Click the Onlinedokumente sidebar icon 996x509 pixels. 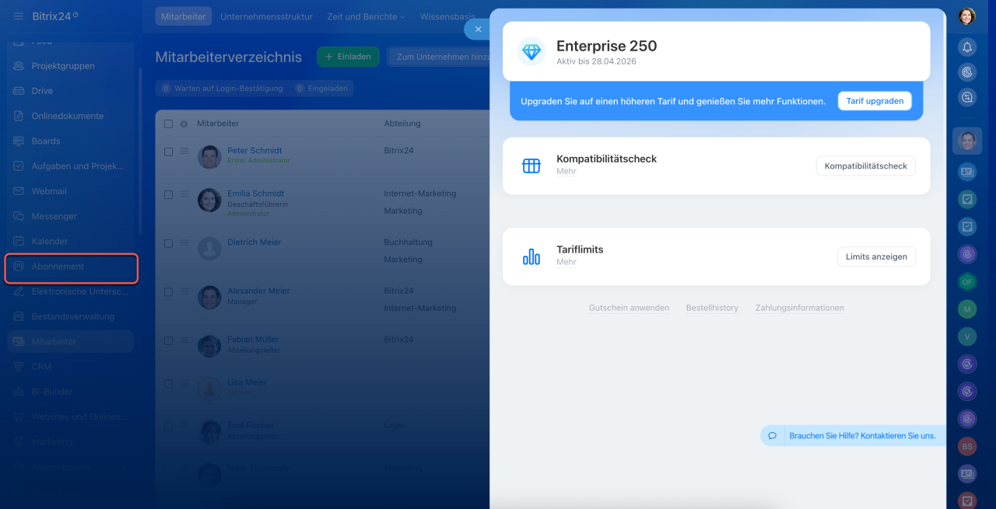[19, 116]
